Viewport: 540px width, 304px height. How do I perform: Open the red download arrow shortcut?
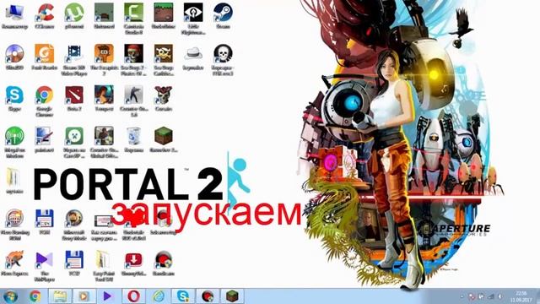[133, 259]
